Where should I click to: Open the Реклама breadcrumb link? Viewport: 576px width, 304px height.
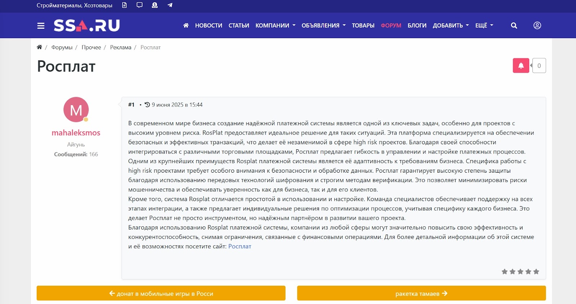pyautogui.click(x=121, y=47)
